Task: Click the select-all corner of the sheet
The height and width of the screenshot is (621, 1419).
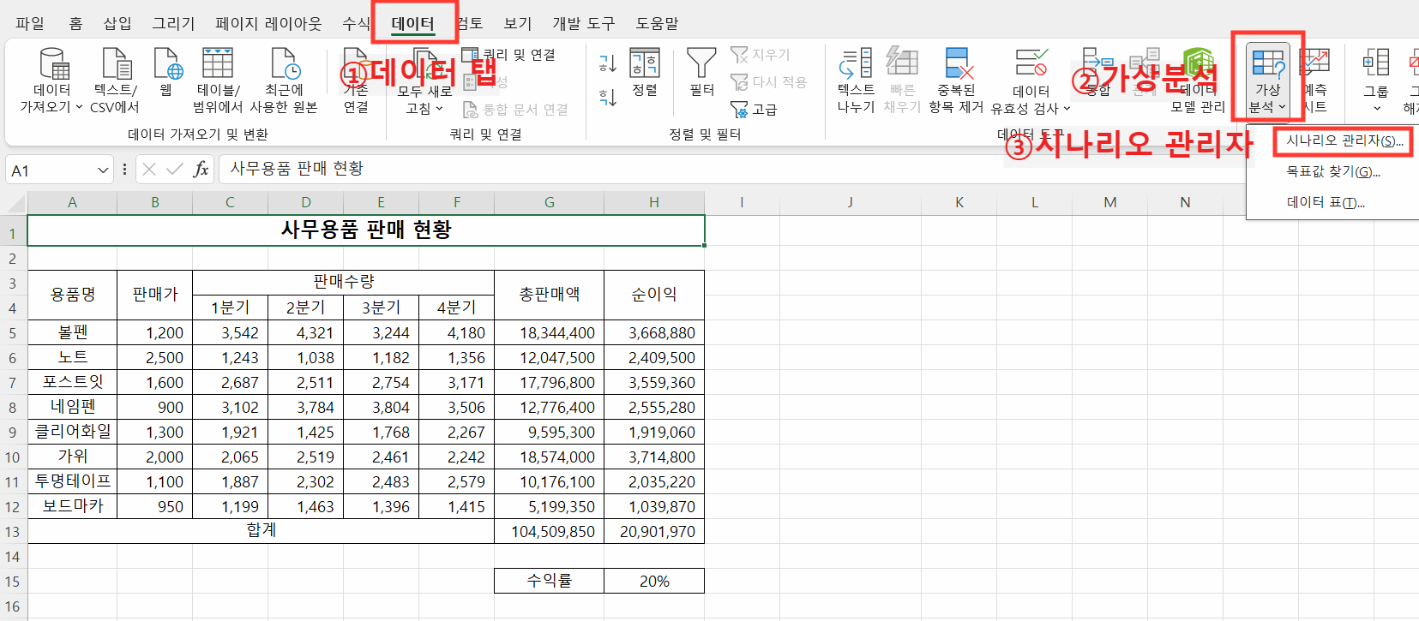Action: click(x=15, y=203)
